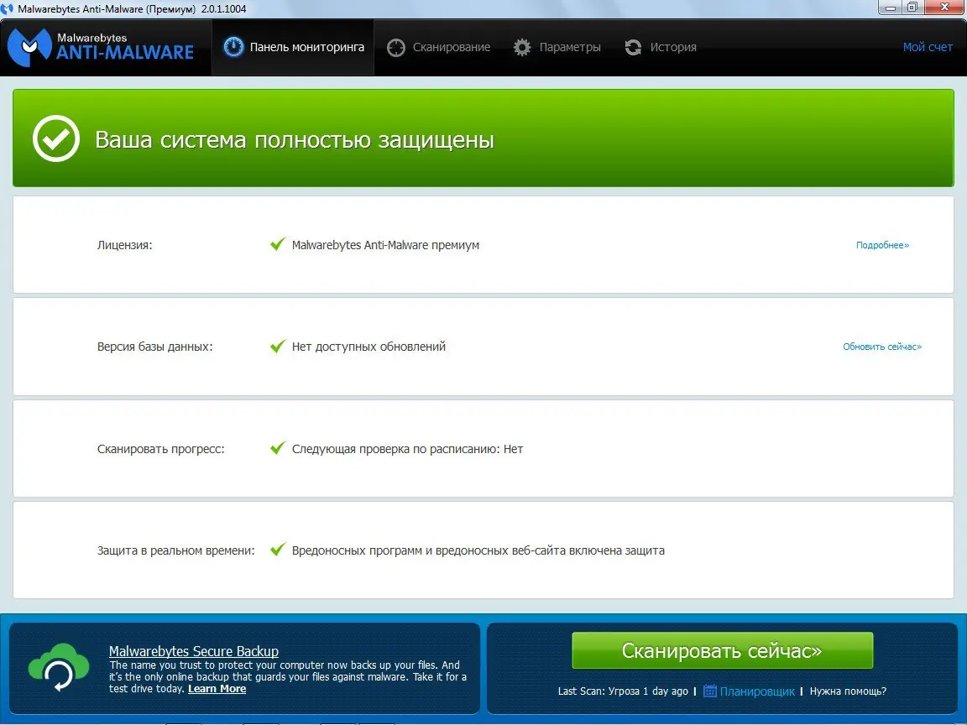967x725 pixels.
Task: Open the Сканирование tab
Action: point(439,47)
